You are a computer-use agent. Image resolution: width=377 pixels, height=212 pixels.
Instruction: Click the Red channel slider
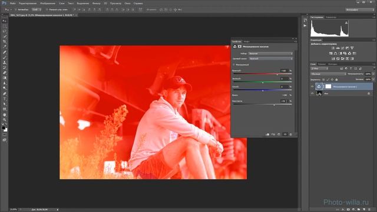(263, 74)
